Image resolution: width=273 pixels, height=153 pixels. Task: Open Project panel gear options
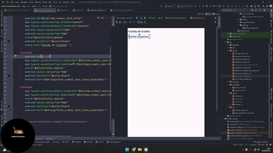pyautogui.click(x=264, y=10)
